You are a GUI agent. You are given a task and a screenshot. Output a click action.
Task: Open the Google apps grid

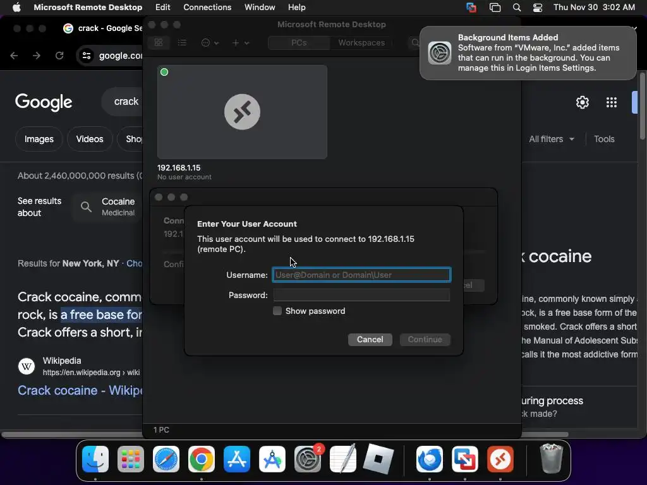coord(612,102)
